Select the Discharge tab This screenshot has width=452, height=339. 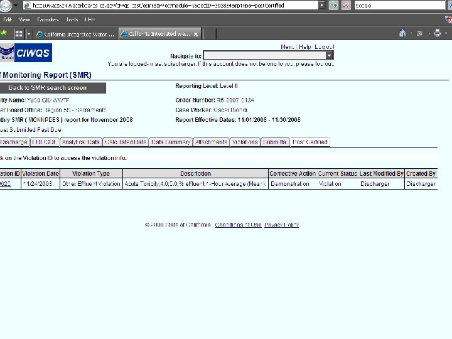click(x=14, y=142)
